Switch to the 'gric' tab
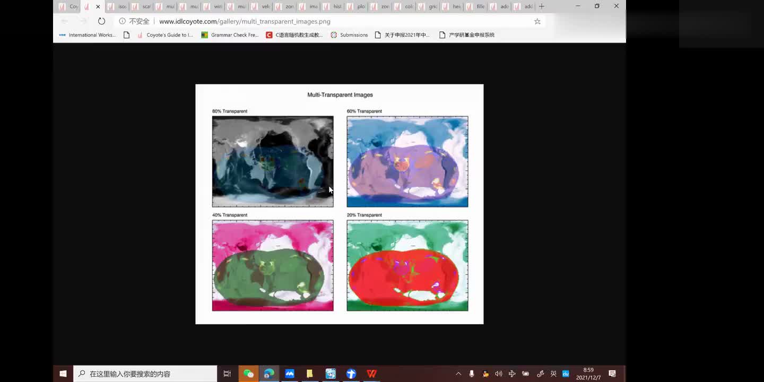 pyautogui.click(x=428, y=6)
